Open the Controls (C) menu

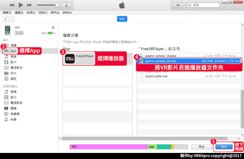tap(43, 13)
